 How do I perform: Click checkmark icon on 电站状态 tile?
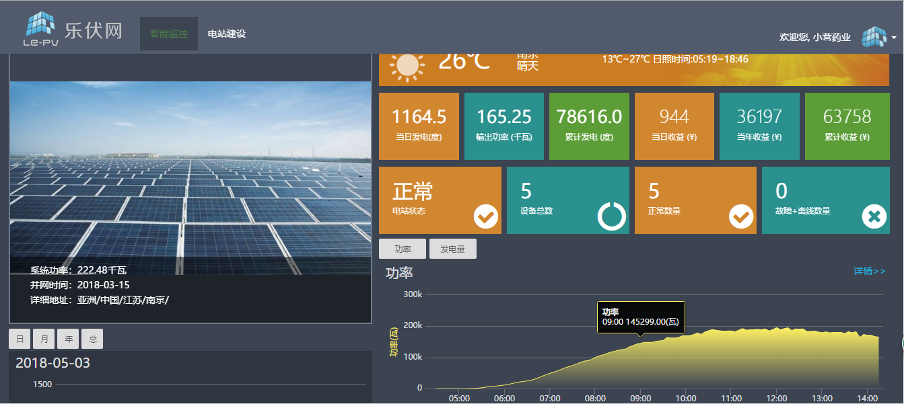click(486, 217)
